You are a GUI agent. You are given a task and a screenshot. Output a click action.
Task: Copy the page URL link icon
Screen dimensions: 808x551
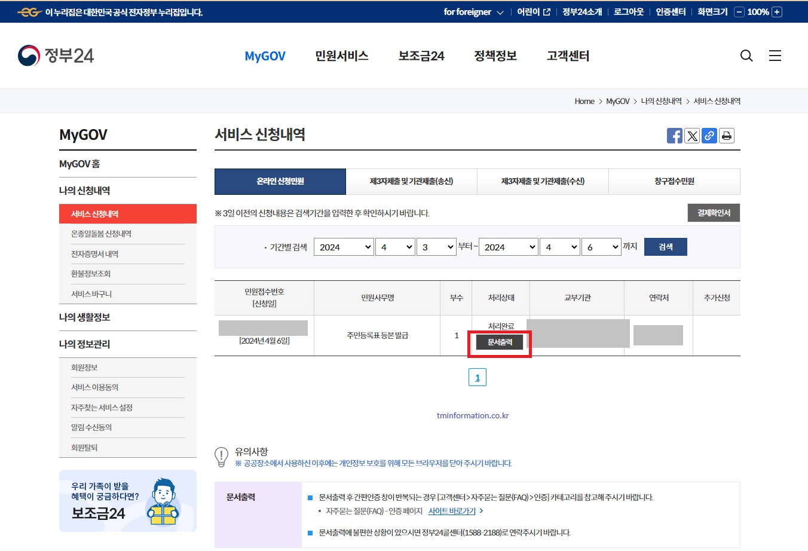[709, 136]
